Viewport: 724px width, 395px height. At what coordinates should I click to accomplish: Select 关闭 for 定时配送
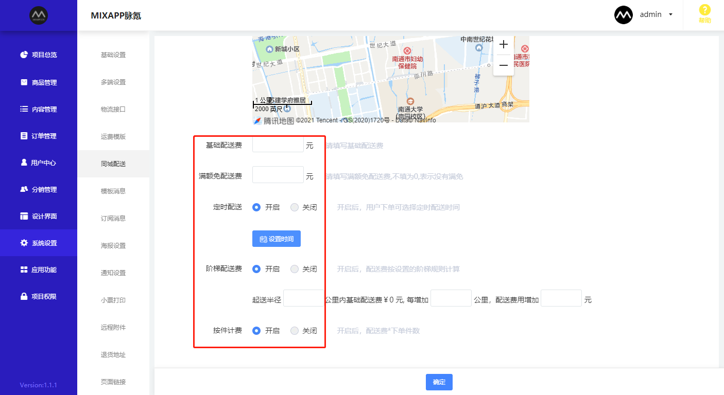click(295, 207)
